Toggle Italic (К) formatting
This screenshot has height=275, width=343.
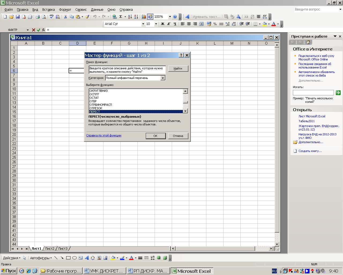click(x=169, y=24)
